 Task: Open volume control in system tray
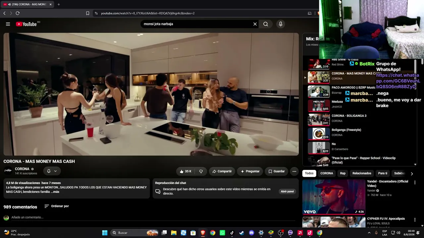click(398, 233)
